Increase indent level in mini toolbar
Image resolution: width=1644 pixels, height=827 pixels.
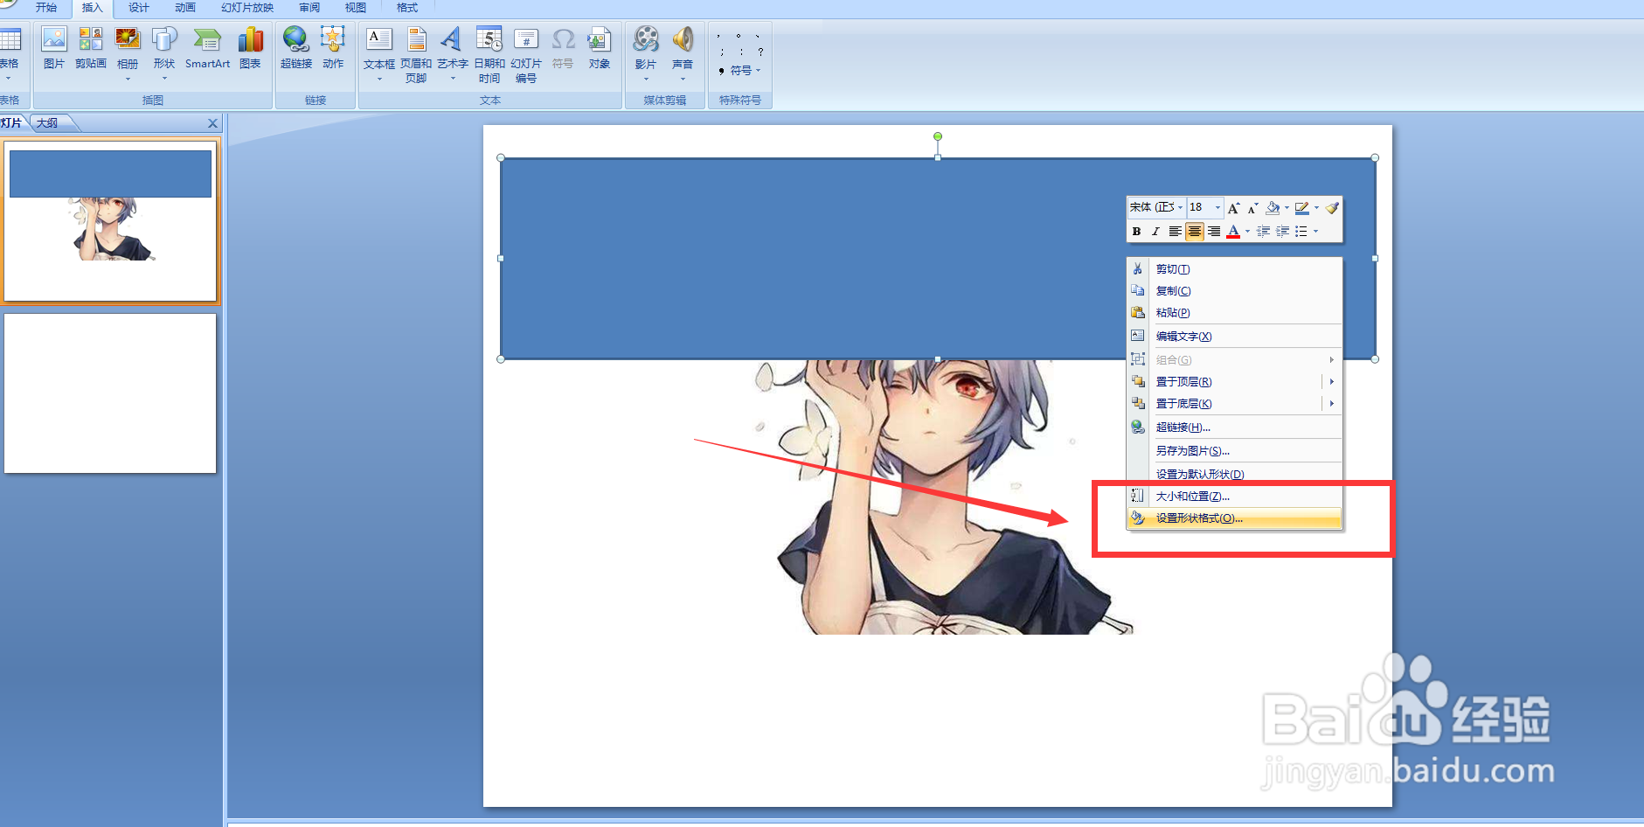pyautogui.click(x=1282, y=232)
